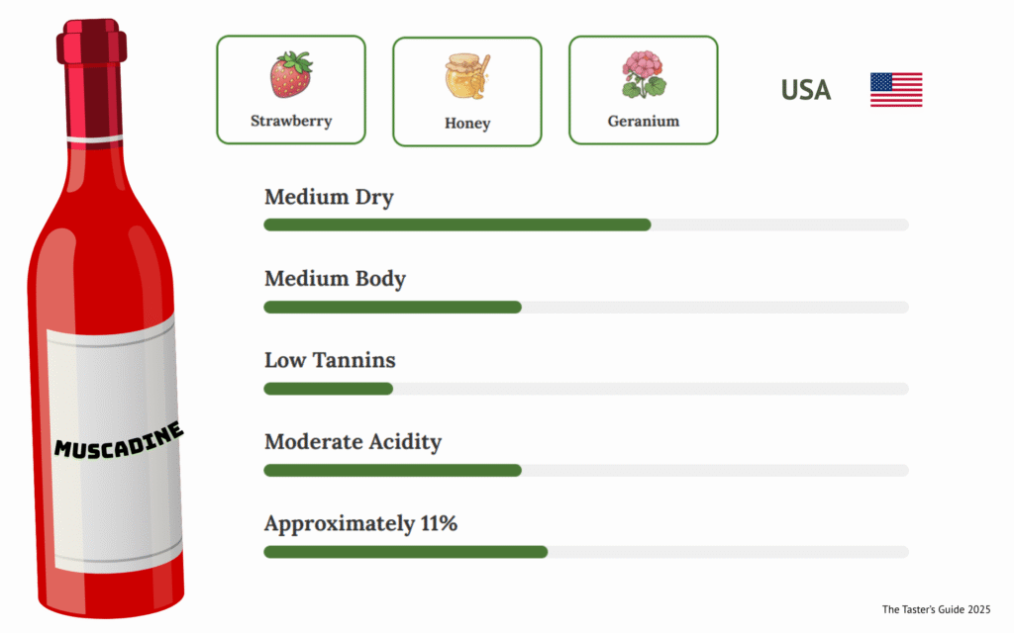Image resolution: width=1014 pixels, height=633 pixels.
Task: Click the geranium flower icon
Action: (x=643, y=75)
